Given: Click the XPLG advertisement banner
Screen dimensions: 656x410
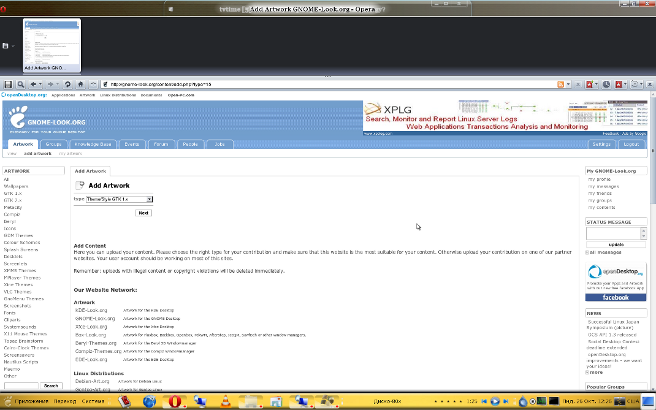Looking at the screenshot, I should click(505, 118).
